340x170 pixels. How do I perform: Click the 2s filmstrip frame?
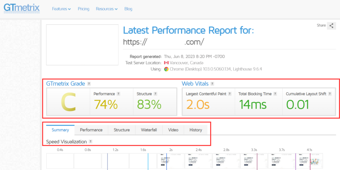[x=171, y=161]
